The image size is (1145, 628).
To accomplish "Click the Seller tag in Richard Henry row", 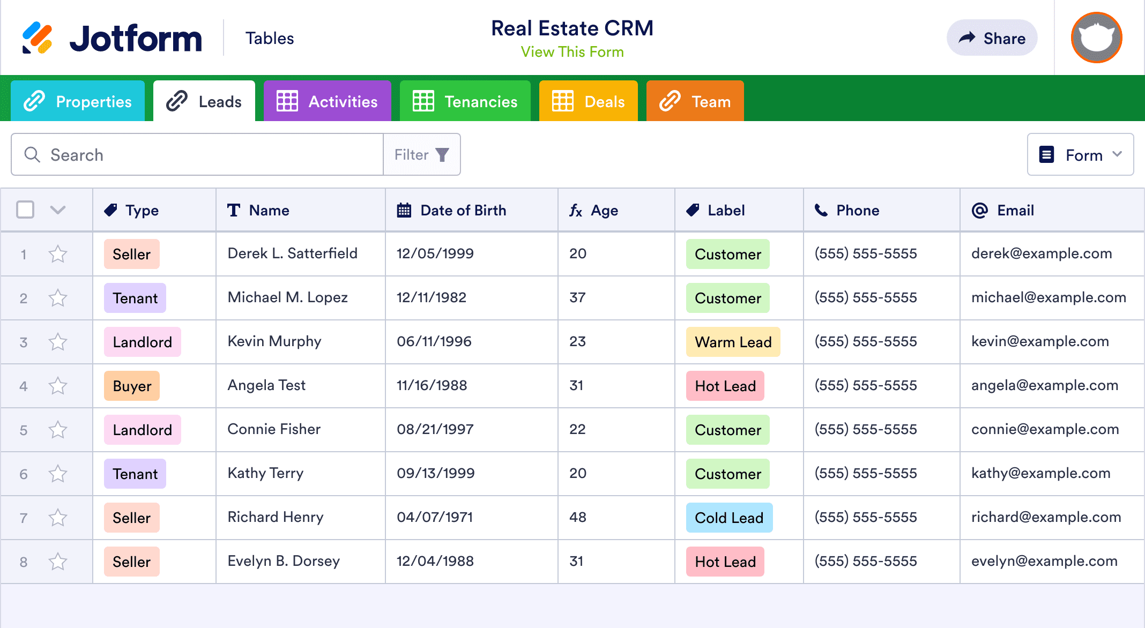I will pyautogui.click(x=132, y=518).
